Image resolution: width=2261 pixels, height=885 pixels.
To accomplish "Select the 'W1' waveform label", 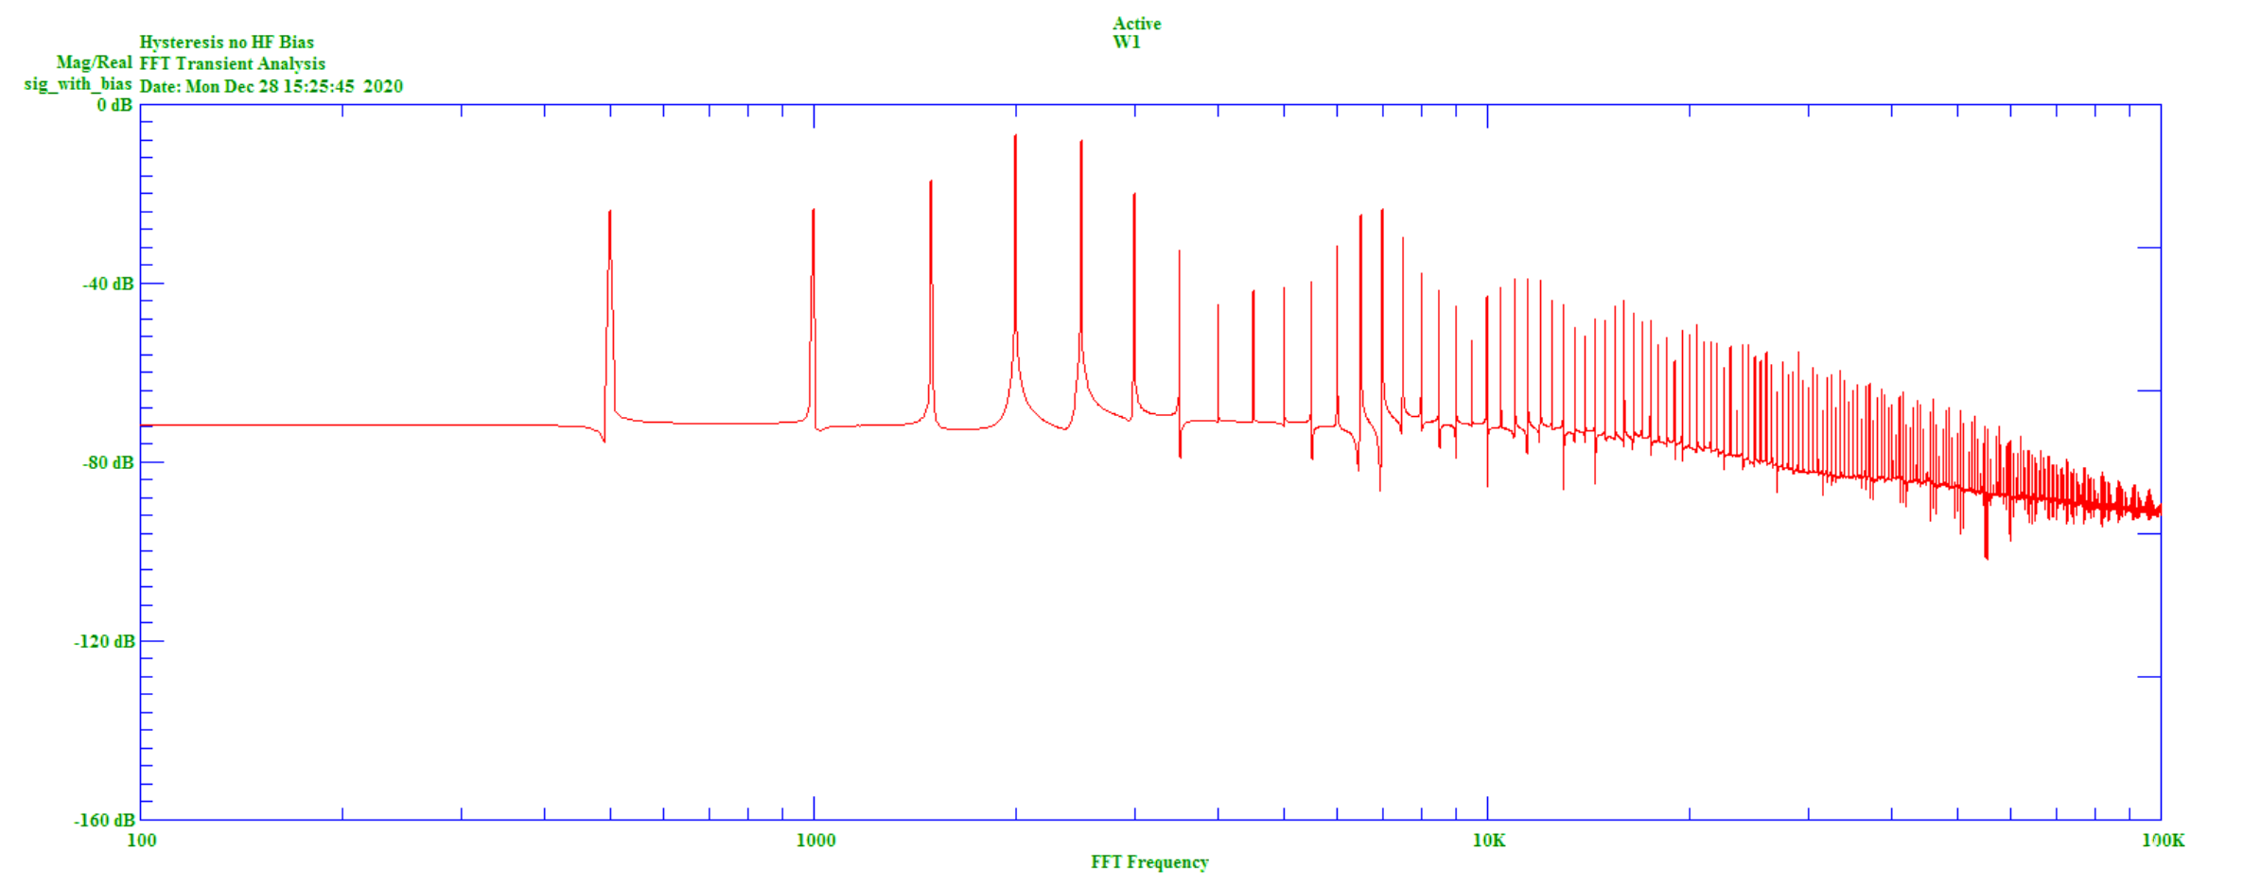I will click(x=1126, y=43).
